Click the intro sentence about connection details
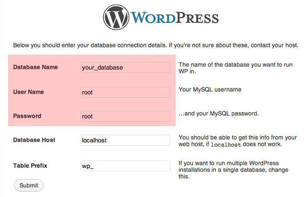307x197 pixels. tap(156, 45)
